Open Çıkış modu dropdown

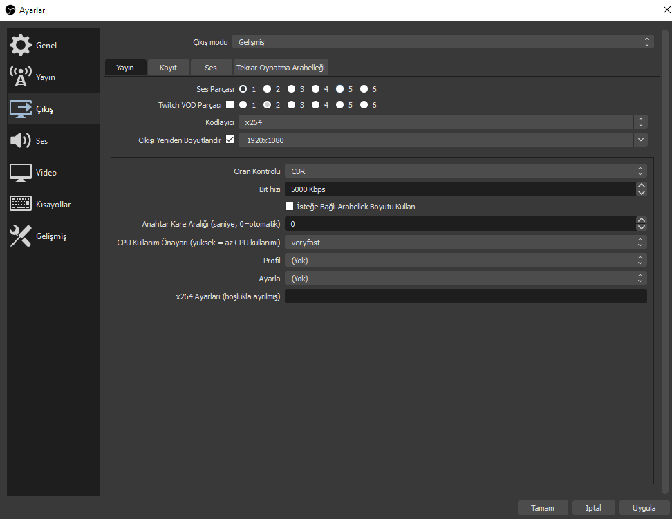tap(442, 42)
